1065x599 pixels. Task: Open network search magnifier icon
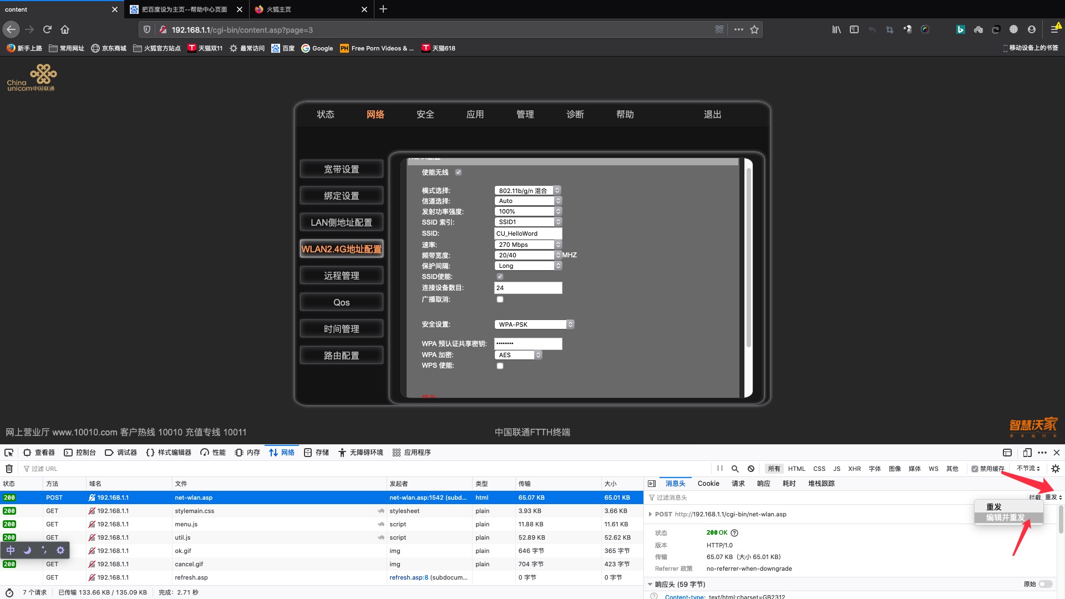[x=735, y=469]
